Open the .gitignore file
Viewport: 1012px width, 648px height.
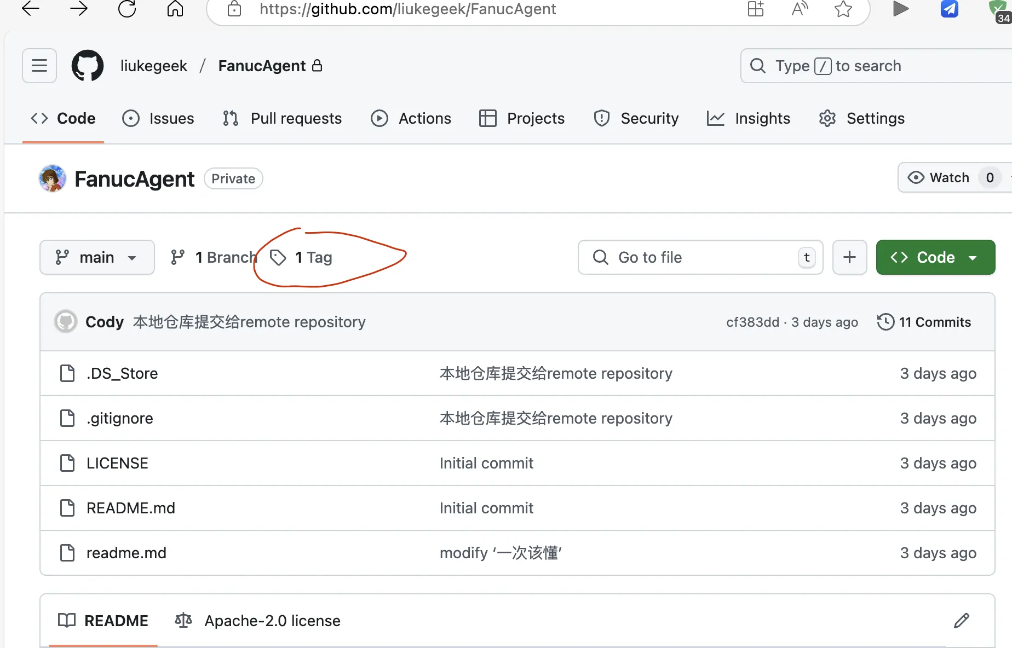click(x=120, y=418)
